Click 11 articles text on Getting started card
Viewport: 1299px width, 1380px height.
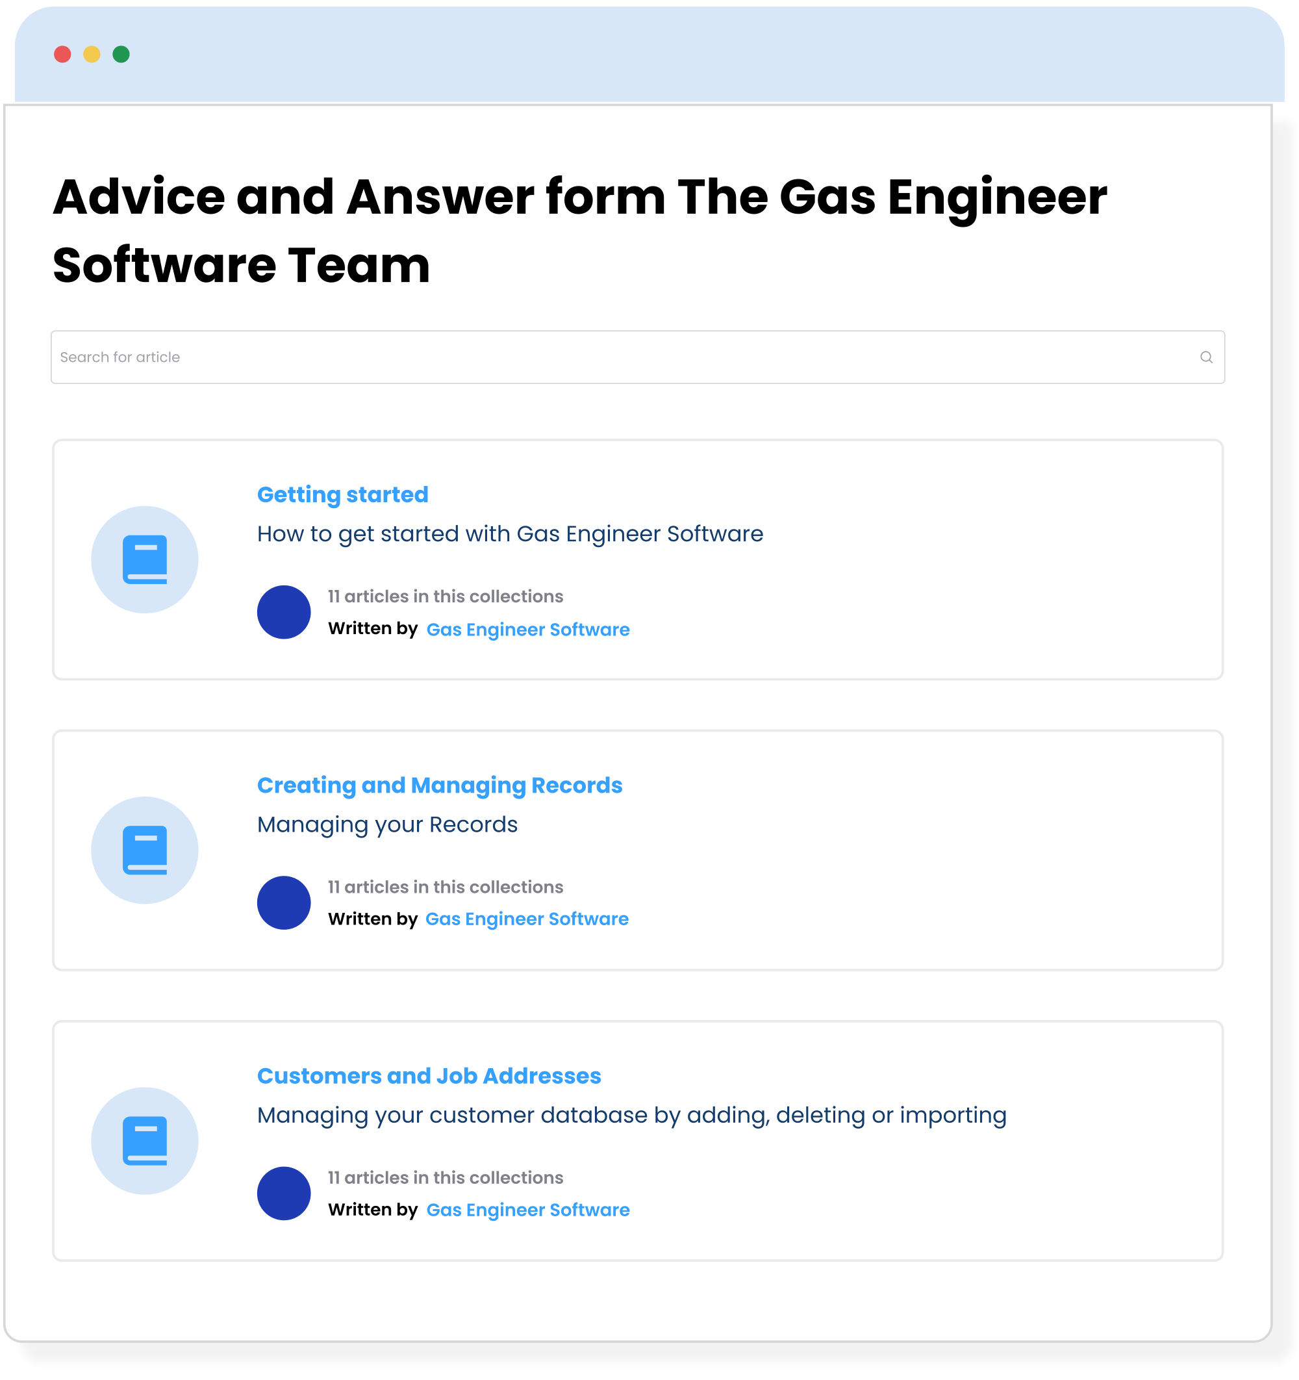[445, 596]
